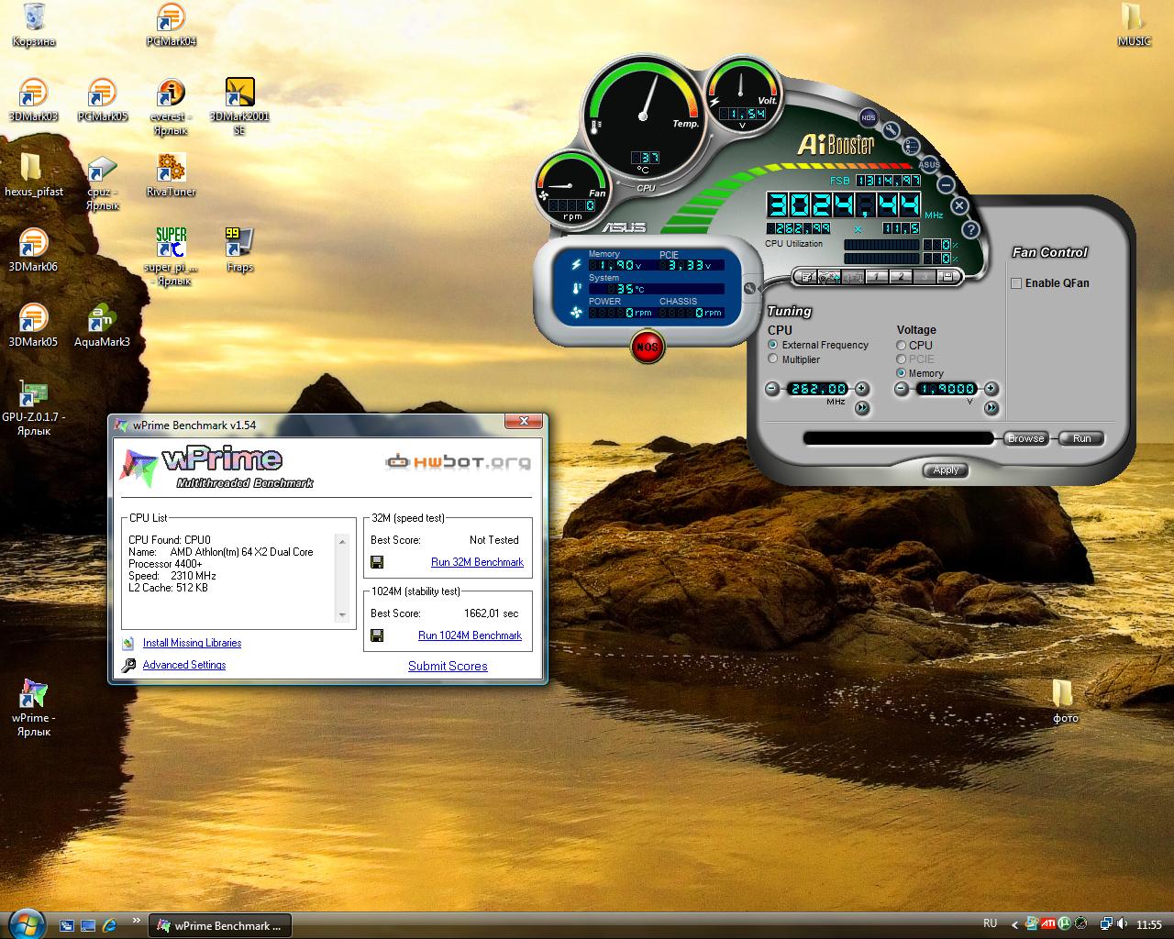Click fast-forward button under memory voltage
Screen dimensions: 1174x939
991,408
